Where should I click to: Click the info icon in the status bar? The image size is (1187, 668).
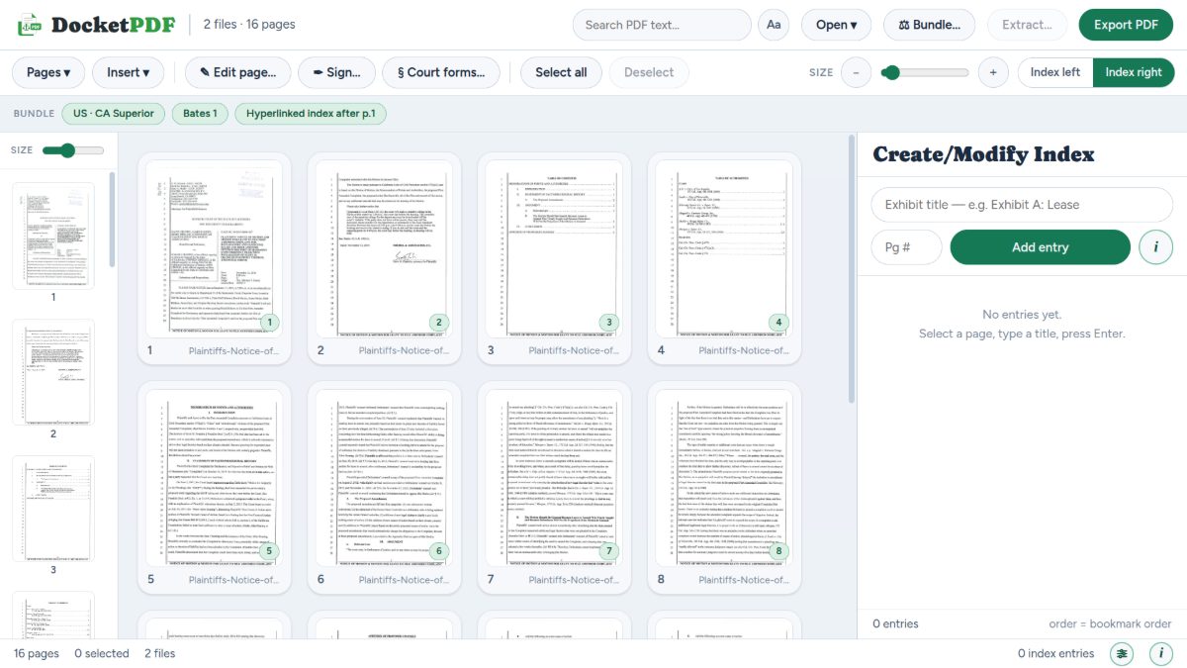[x=1160, y=653]
